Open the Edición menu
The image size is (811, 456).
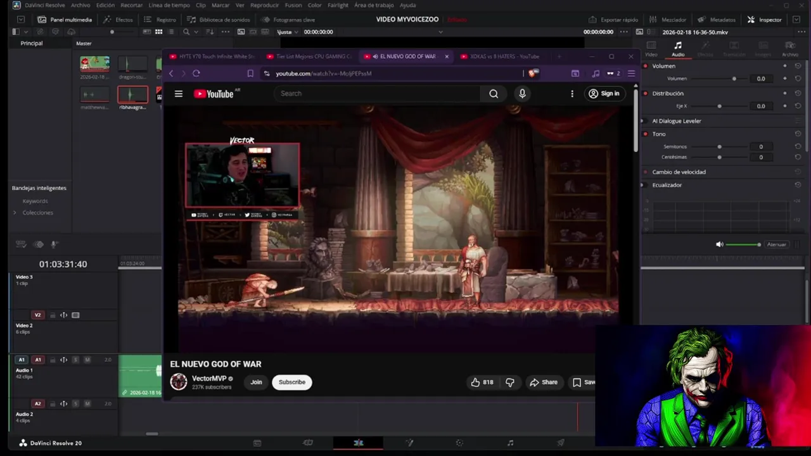(105, 5)
